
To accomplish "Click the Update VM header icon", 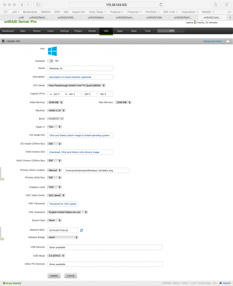I will coord(3,41).
